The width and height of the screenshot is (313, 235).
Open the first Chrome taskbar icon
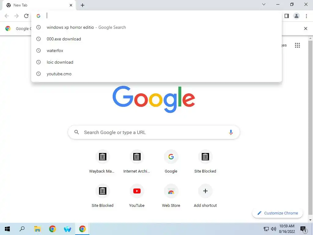pos(53,229)
